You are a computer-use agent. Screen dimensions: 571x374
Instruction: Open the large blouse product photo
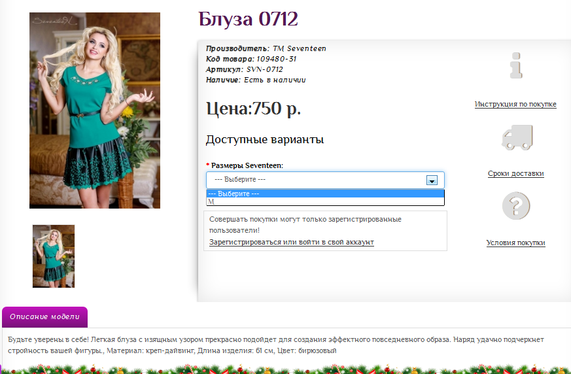point(95,110)
